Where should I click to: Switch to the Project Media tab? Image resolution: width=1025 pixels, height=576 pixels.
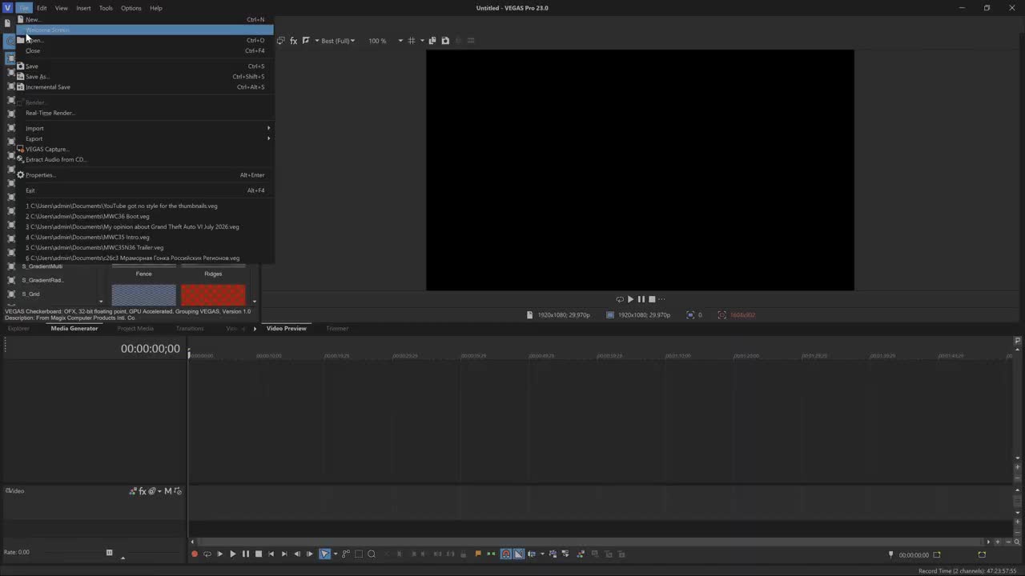(135, 328)
